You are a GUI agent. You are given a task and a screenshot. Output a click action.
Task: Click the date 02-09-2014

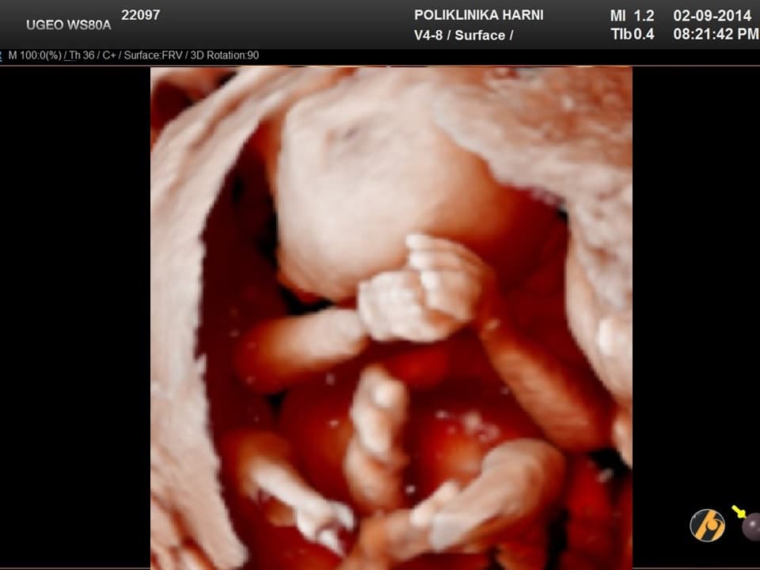click(x=712, y=16)
